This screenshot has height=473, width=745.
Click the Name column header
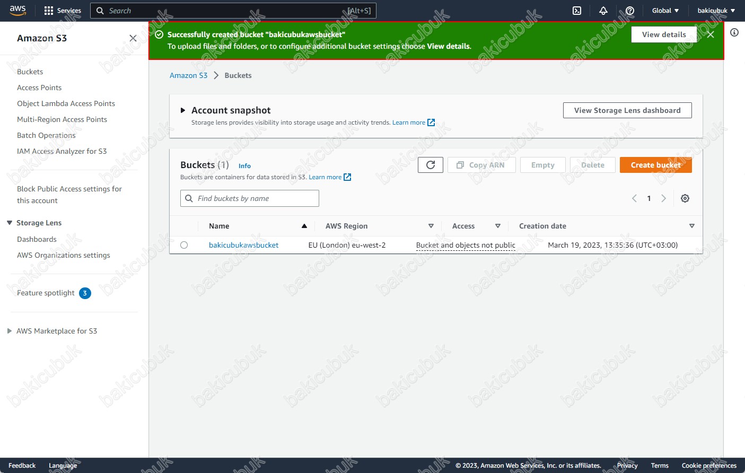tap(219, 226)
